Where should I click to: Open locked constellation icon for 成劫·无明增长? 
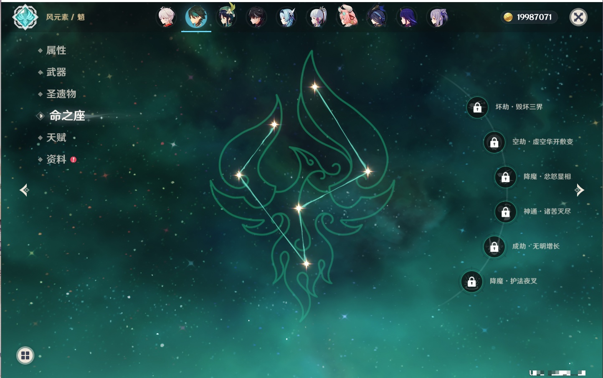pos(494,246)
